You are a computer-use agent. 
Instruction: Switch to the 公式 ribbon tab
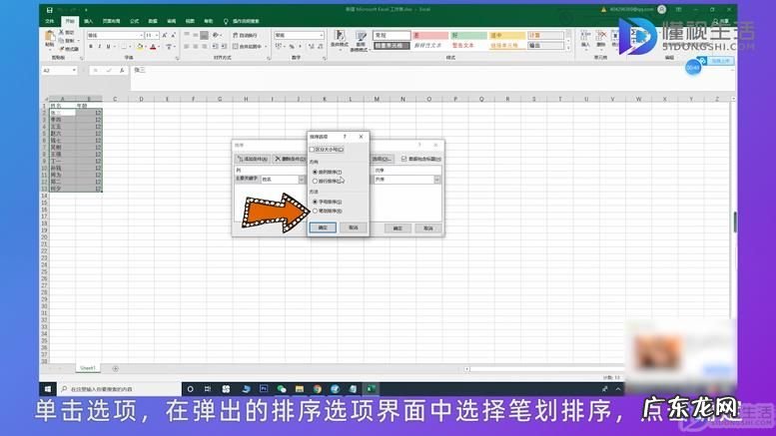(135, 21)
